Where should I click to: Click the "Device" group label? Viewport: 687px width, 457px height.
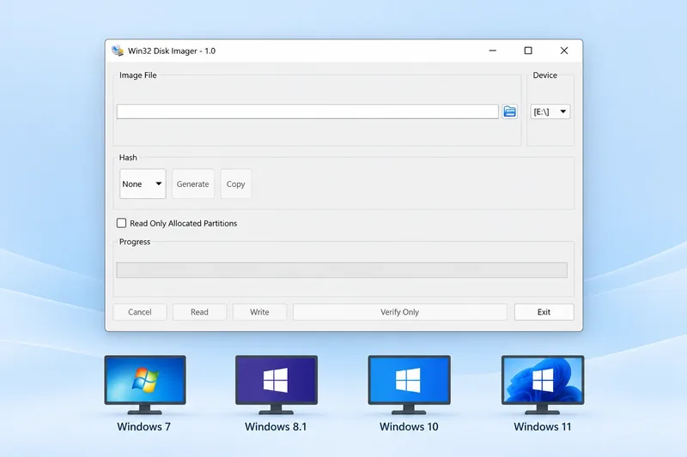point(545,75)
